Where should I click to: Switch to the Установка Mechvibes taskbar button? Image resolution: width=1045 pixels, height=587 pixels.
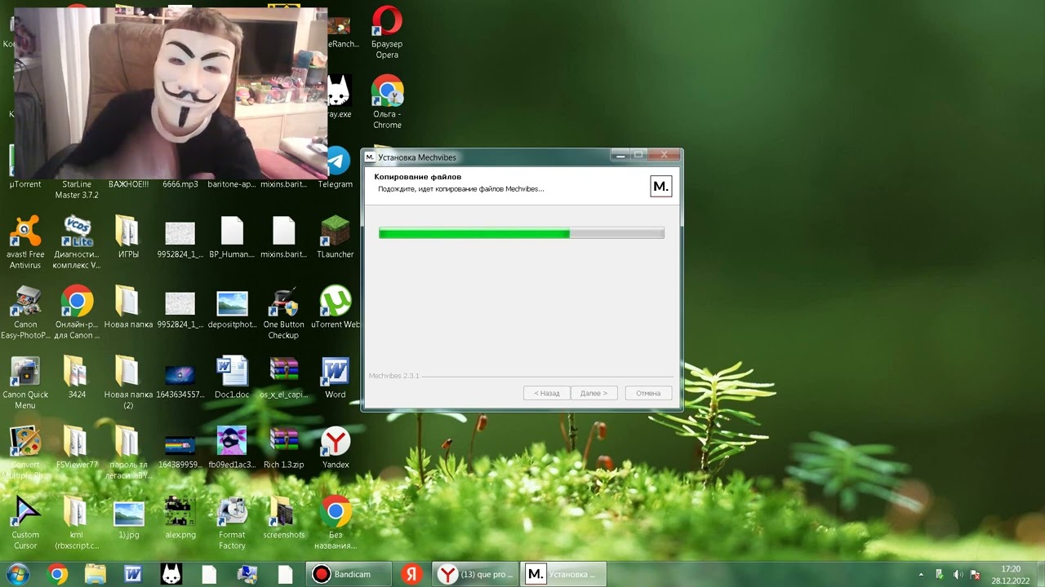click(564, 574)
